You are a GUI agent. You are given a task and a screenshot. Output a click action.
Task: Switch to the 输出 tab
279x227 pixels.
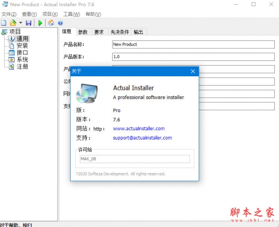tap(139, 32)
